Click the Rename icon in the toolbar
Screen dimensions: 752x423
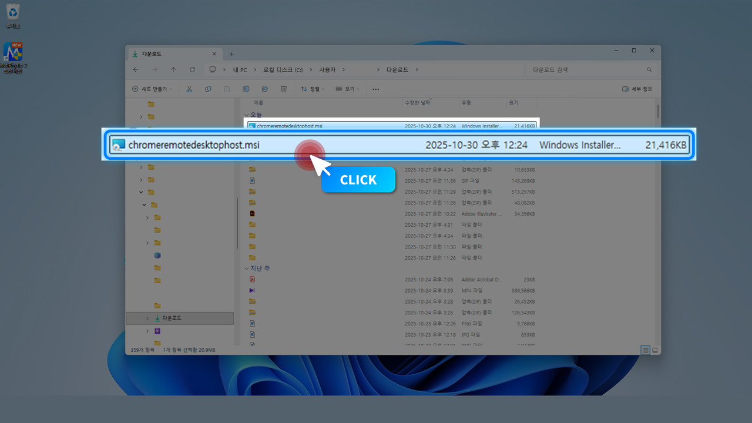[246, 89]
